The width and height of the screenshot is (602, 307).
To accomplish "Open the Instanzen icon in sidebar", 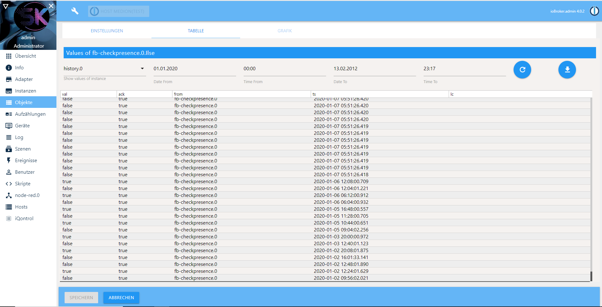I will point(9,91).
